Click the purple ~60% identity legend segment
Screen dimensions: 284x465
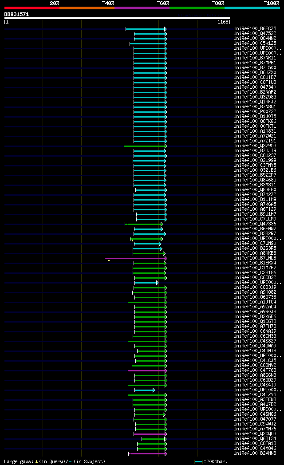pos(142,8)
